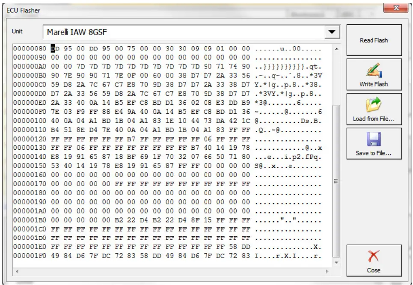Click address 00000140 in hex view
Image resolution: width=413 pixels, height=285 pixels.
click(30, 157)
